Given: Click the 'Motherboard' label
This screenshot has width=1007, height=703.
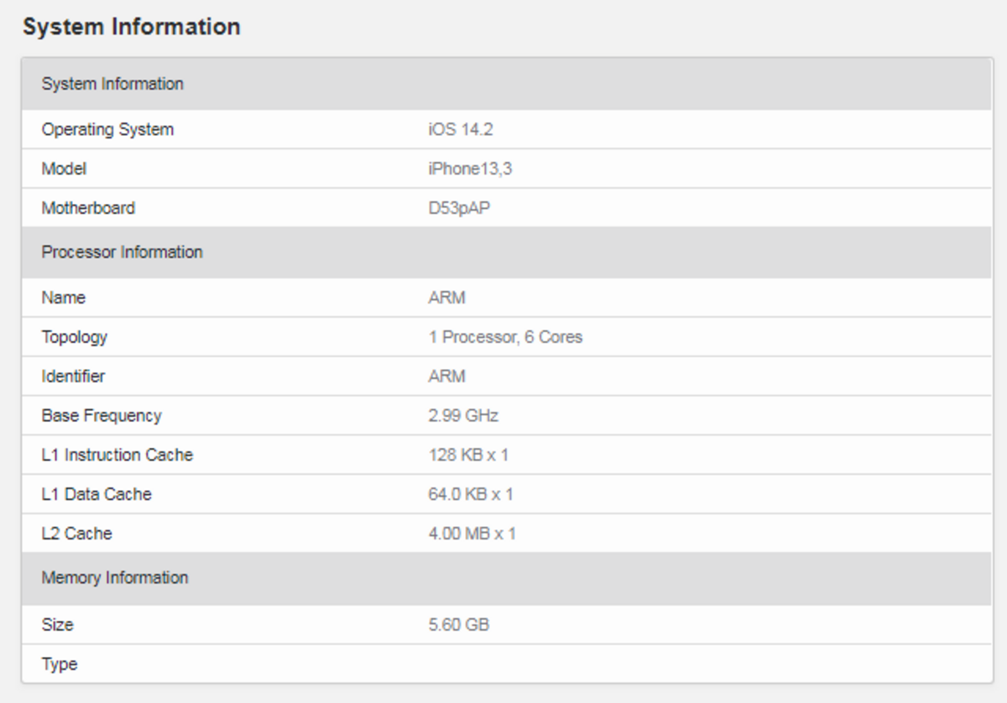Looking at the screenshot, I should point(88,208).
